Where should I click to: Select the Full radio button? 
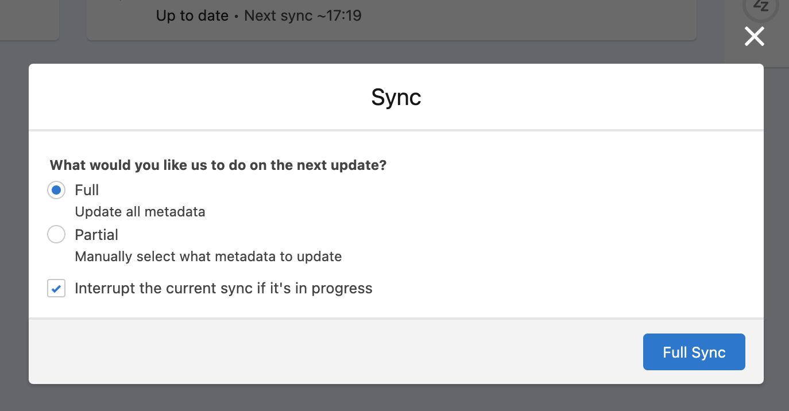pyautogui.click(x=56, y=190)
